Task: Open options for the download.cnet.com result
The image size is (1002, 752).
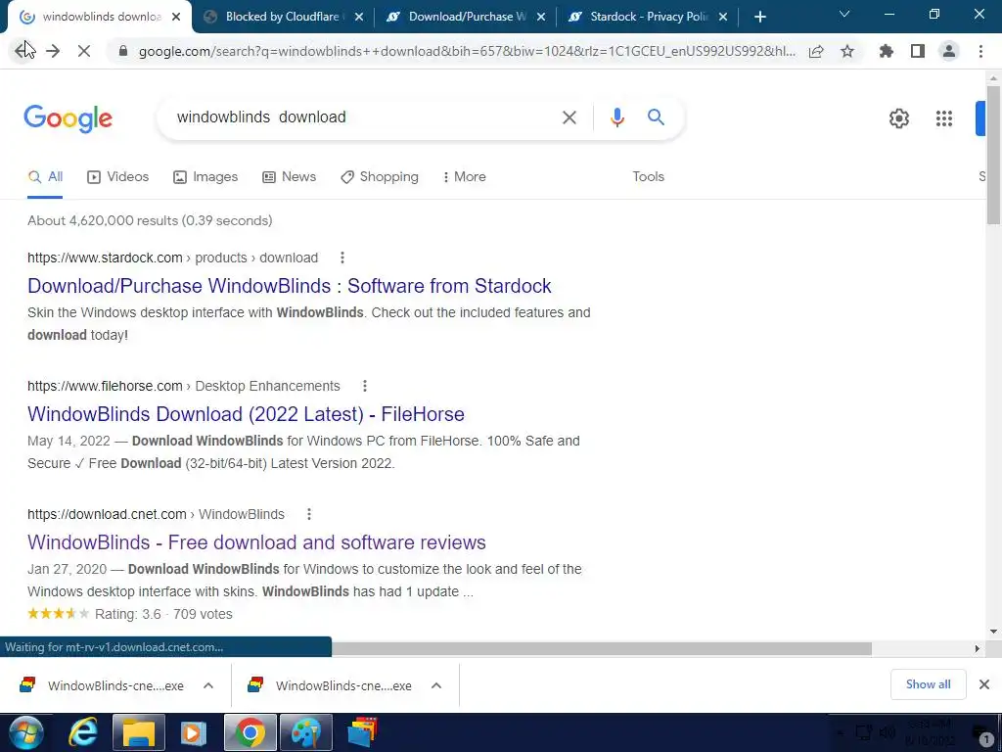Action: tap(309, 514)
